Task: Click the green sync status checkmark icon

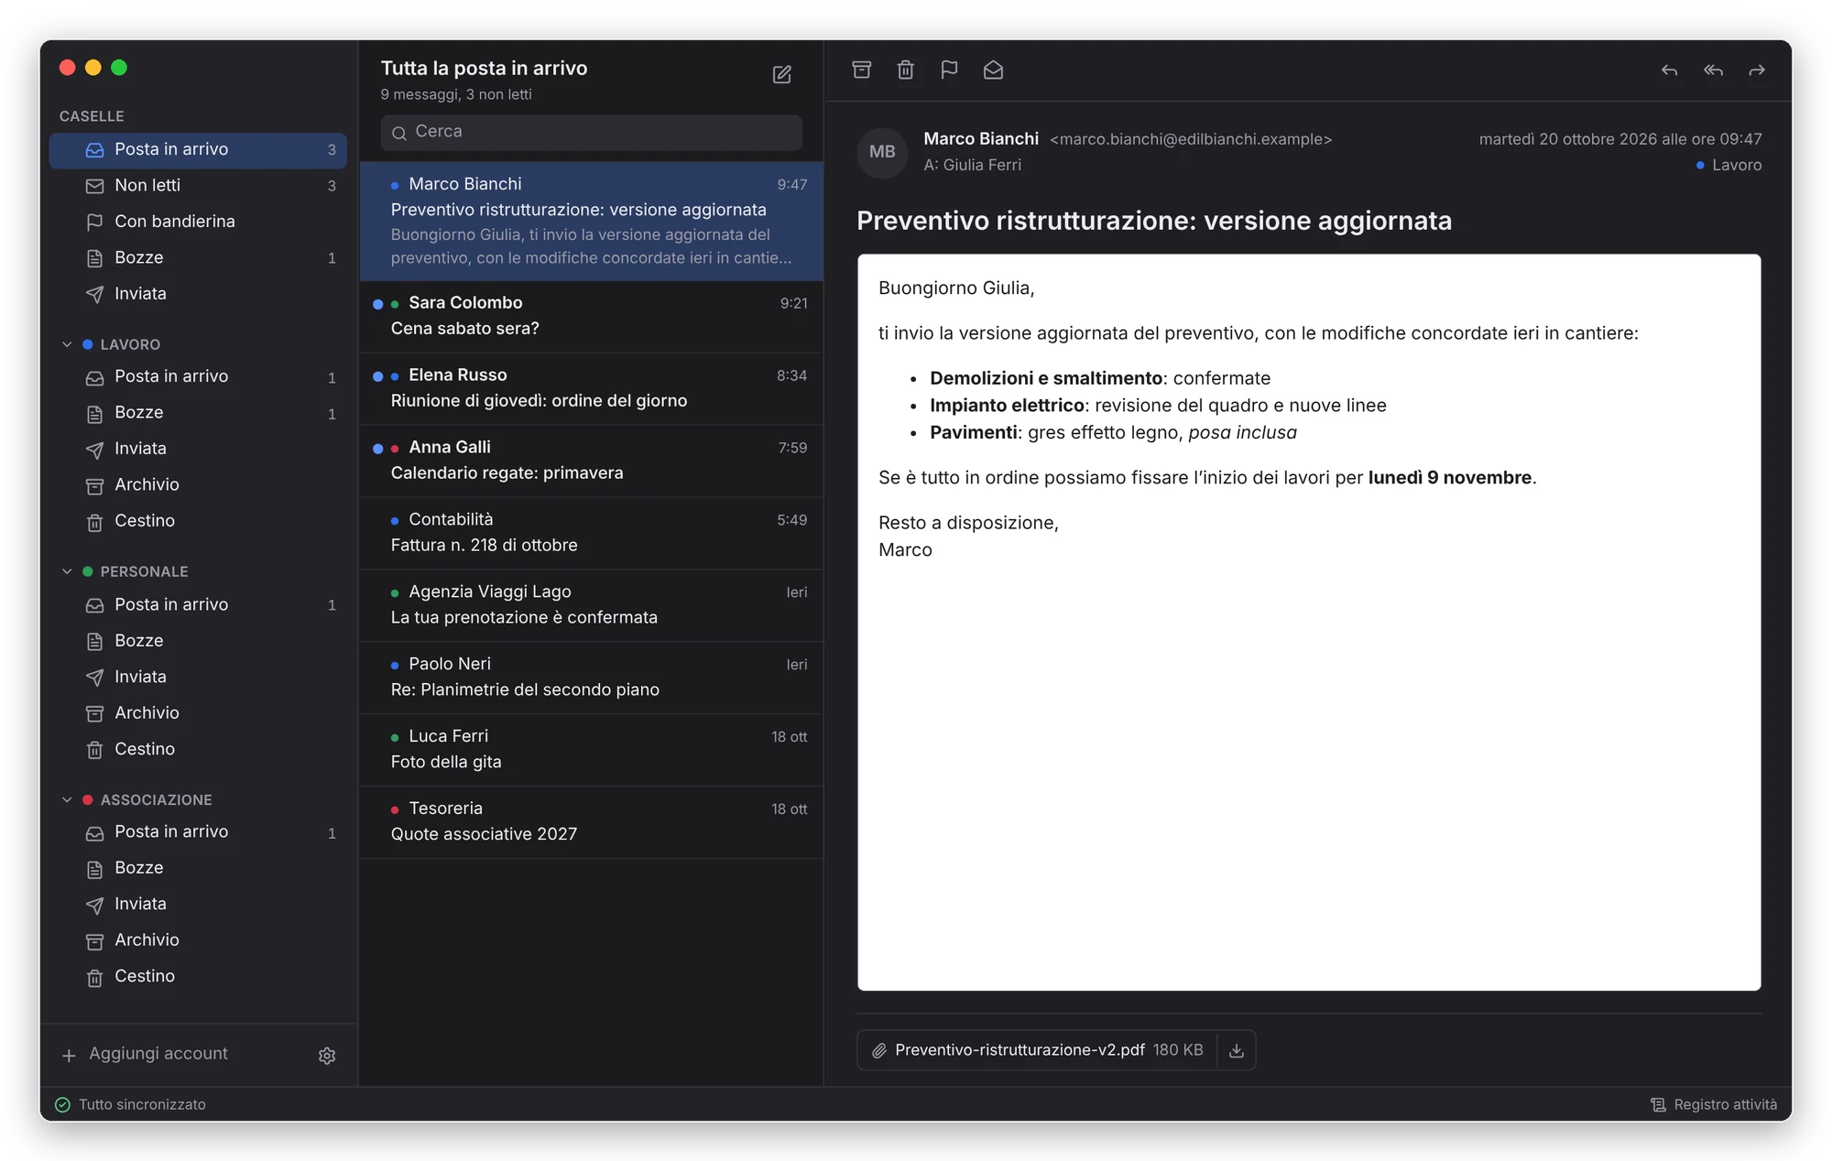Action: click(62, 1104)
